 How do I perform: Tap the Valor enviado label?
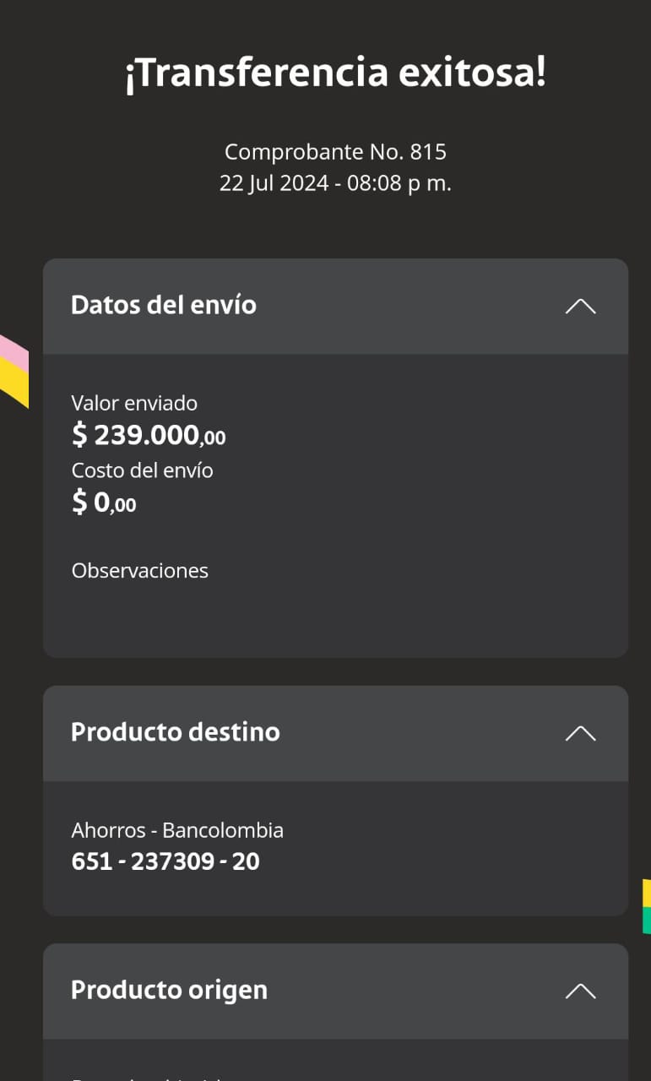pos(134,404)
